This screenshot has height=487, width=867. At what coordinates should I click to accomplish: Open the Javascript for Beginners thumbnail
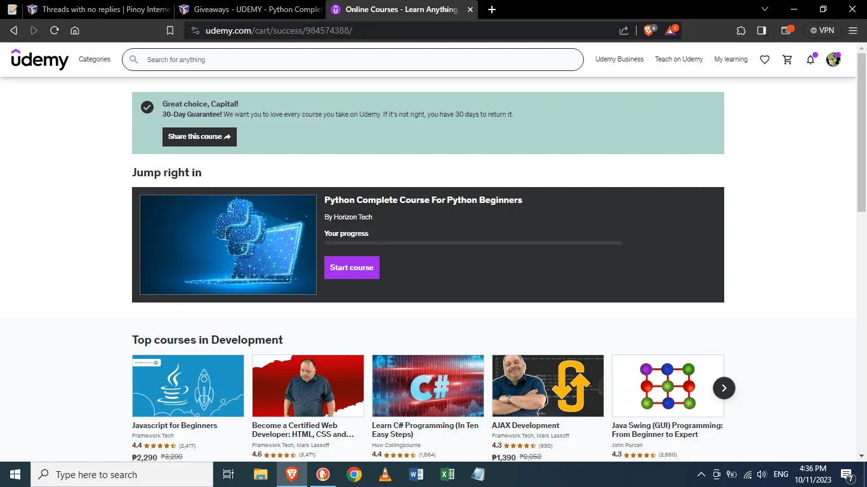(x=188, y=386)
